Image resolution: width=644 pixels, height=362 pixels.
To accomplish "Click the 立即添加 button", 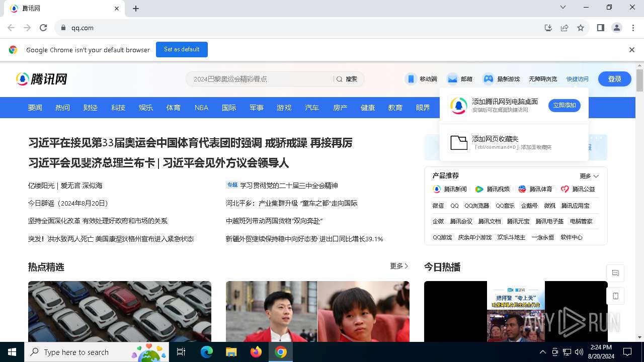I will coord(565,106).
